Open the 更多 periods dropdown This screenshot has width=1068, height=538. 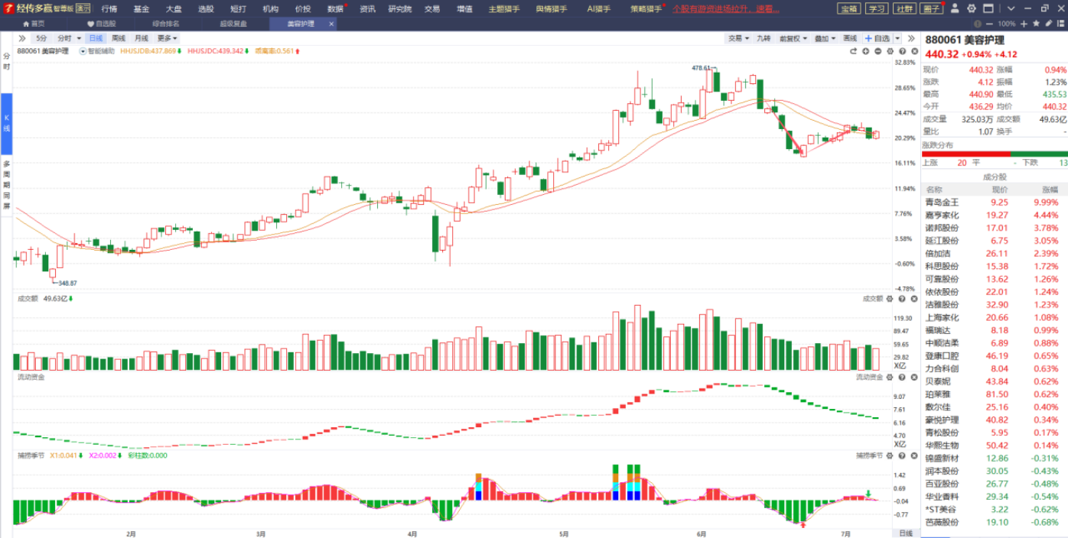[167, 38]
